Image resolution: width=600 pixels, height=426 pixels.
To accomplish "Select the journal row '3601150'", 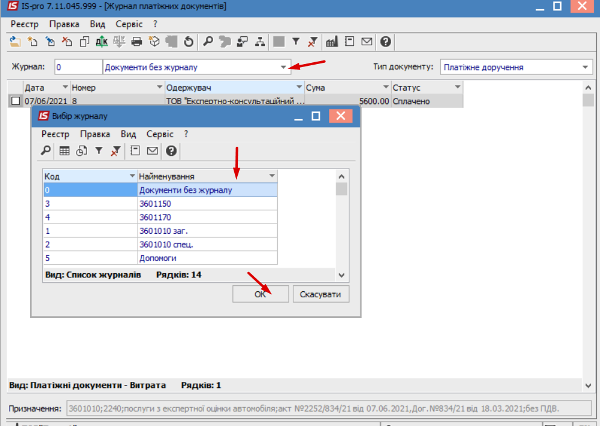I will point(160,204).
